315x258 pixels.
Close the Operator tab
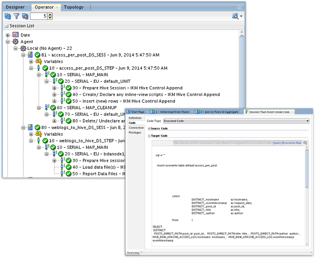[x=57, y=7]
